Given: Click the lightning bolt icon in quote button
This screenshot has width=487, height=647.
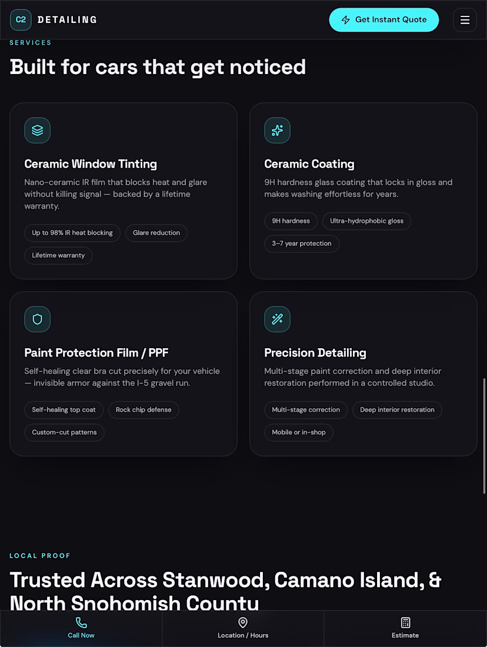Looking at the screenshot, I should pos(345,20).
